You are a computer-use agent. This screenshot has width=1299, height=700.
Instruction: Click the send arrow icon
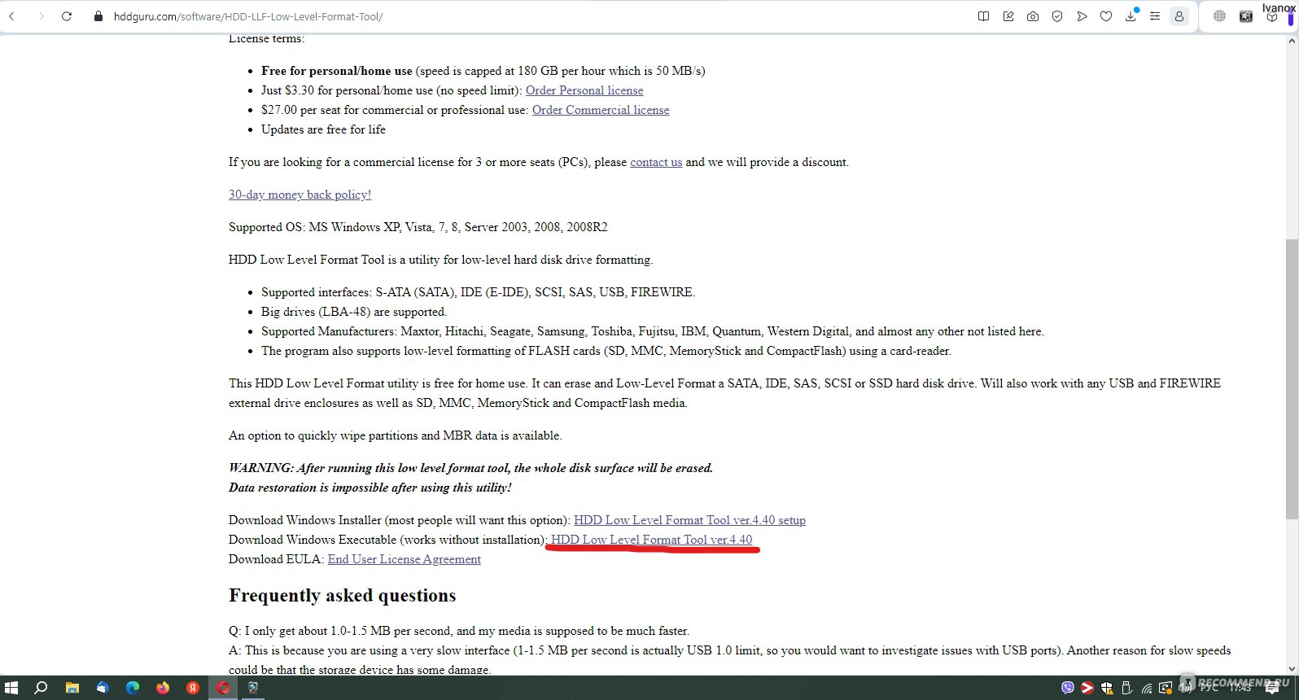tap(1082, 16)
